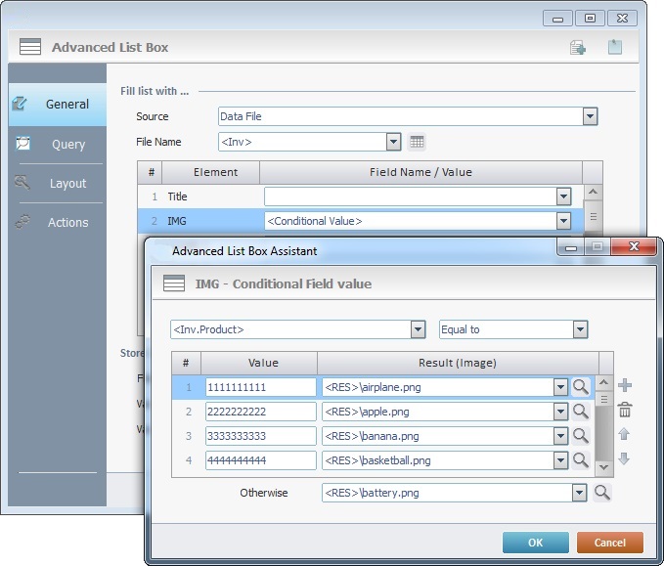Browse image for airplane.png row
Image resolution: width=664 pixels, height=566 pixels.
pos(581,387)
